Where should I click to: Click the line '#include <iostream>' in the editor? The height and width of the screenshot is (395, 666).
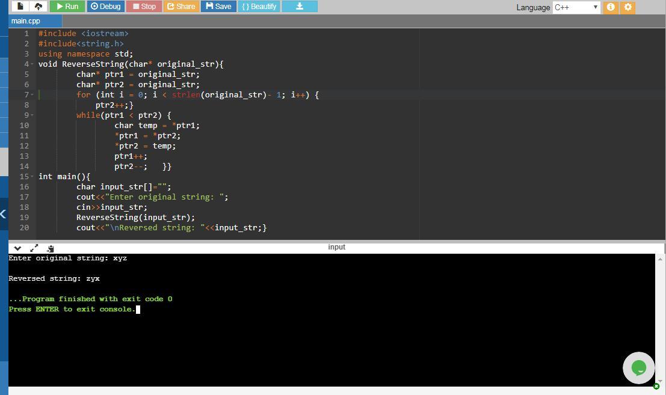pos(83,34)
